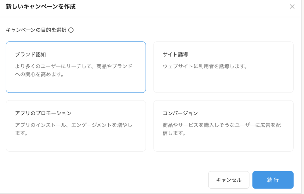Choose the サイト誘導 objective card
This screenshot has height=194, width=304.
[223, 67]
